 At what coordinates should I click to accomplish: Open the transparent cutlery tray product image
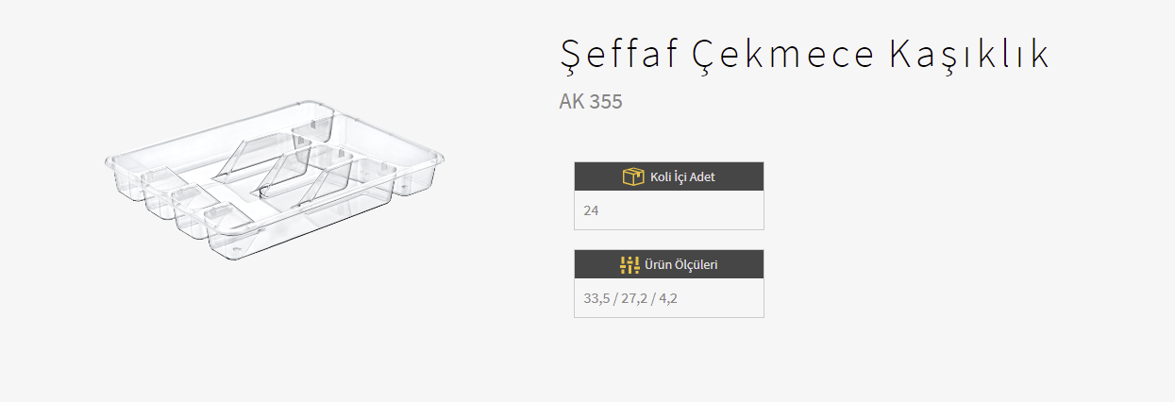point(274,184)
